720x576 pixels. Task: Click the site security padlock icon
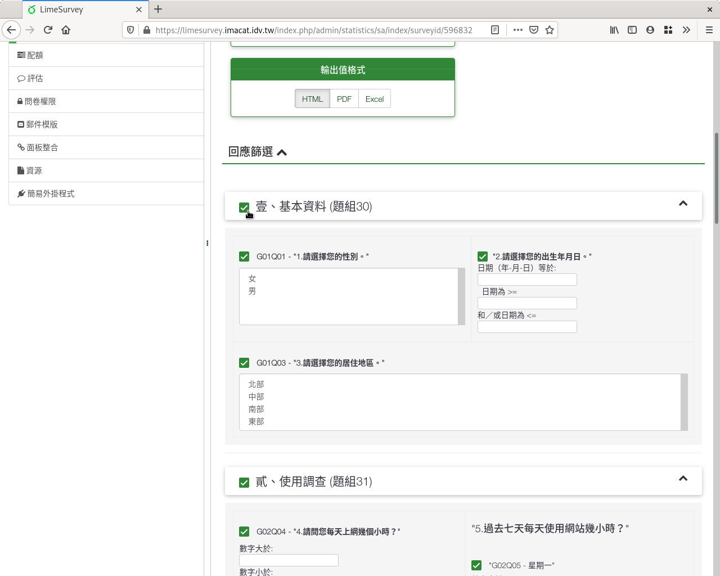tap(147, 30)
